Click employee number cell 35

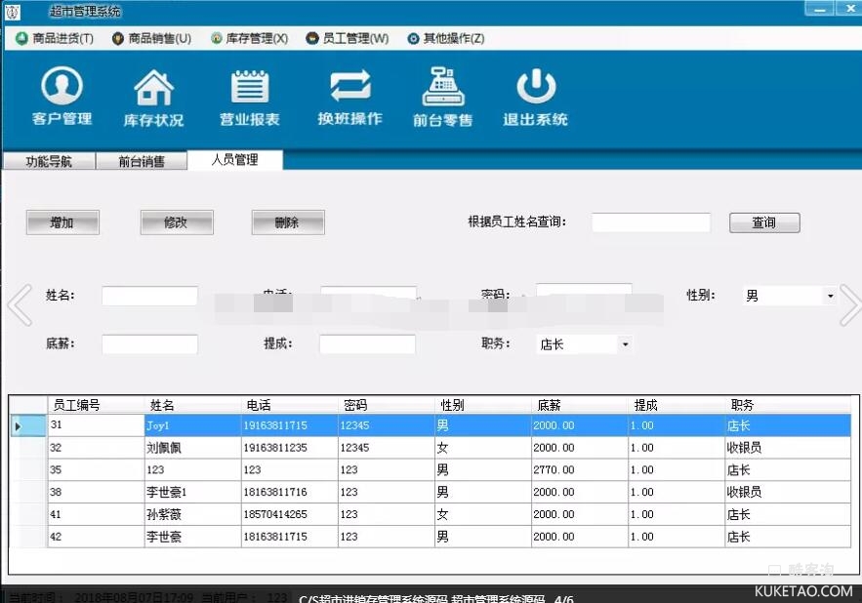[96, 470]
